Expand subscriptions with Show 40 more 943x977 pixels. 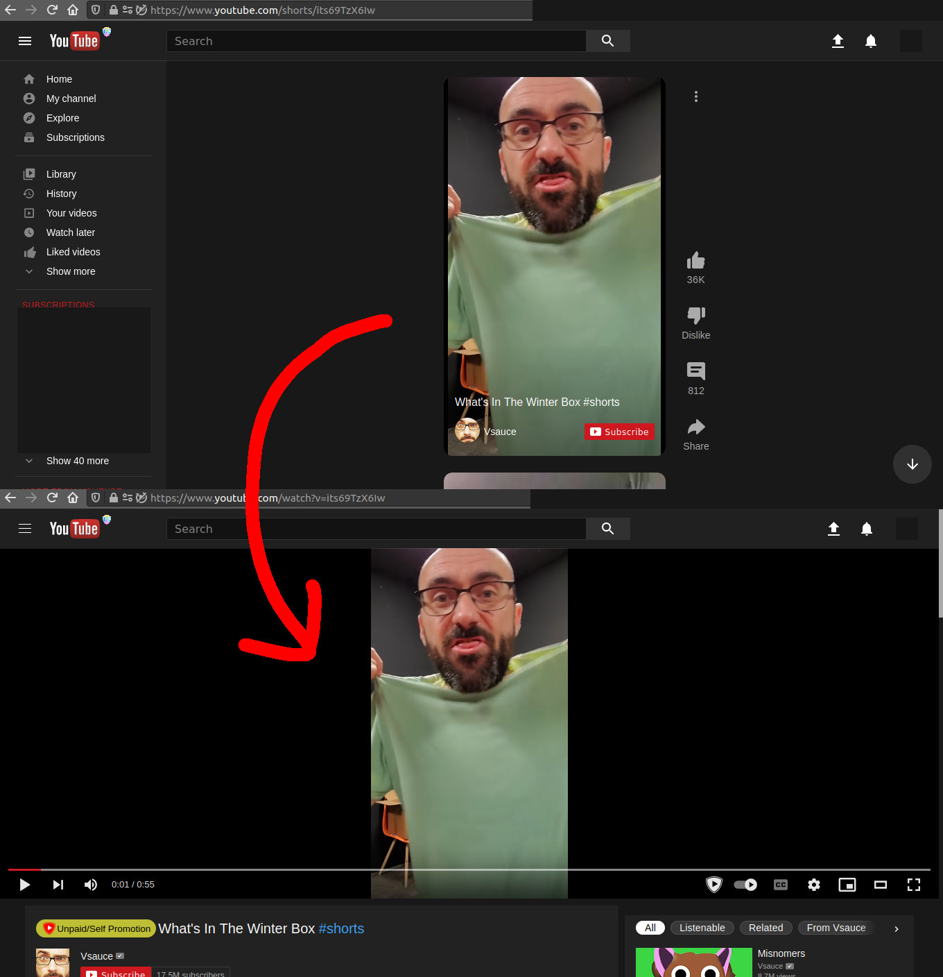tap(77, 461)
